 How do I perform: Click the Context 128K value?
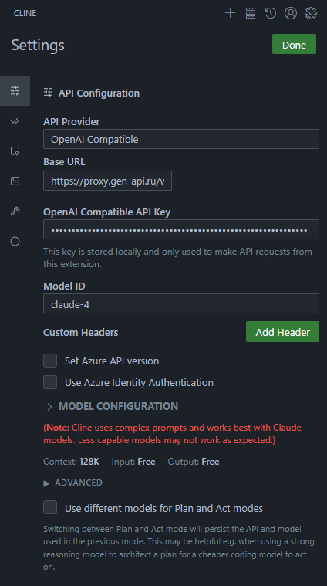89,462
